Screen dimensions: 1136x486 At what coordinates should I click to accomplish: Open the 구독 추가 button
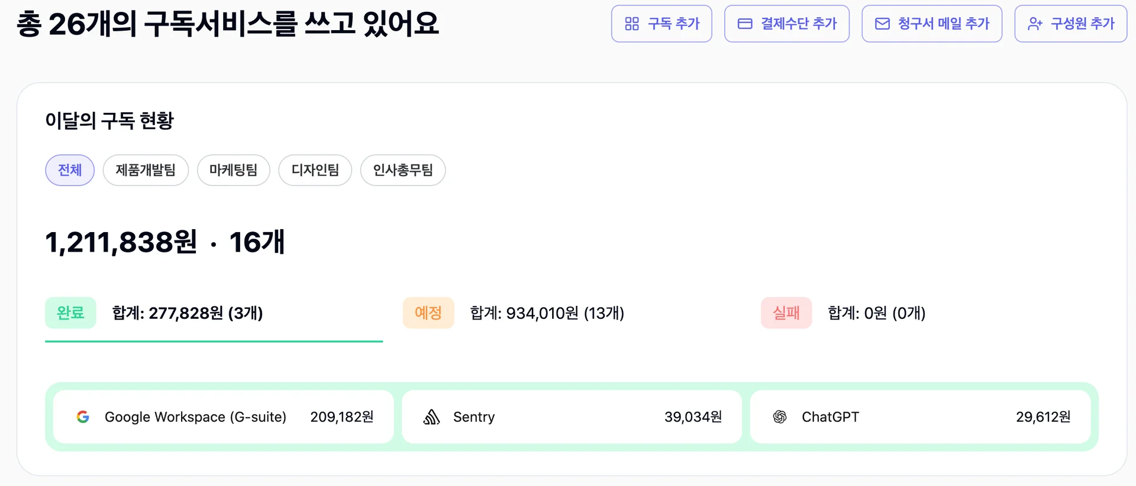point(661,24)
